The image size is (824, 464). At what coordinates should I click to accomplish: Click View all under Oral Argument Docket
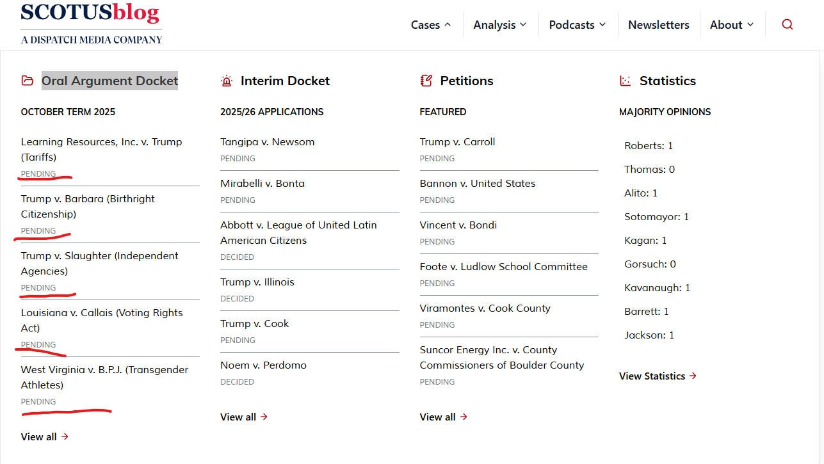45,436
